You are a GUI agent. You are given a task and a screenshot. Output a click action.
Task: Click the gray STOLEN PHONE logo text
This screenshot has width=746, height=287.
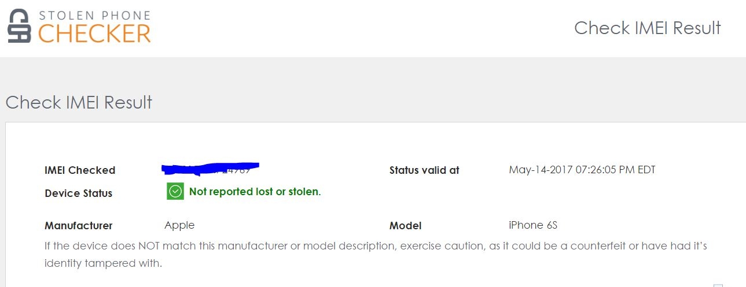point(95,15)
